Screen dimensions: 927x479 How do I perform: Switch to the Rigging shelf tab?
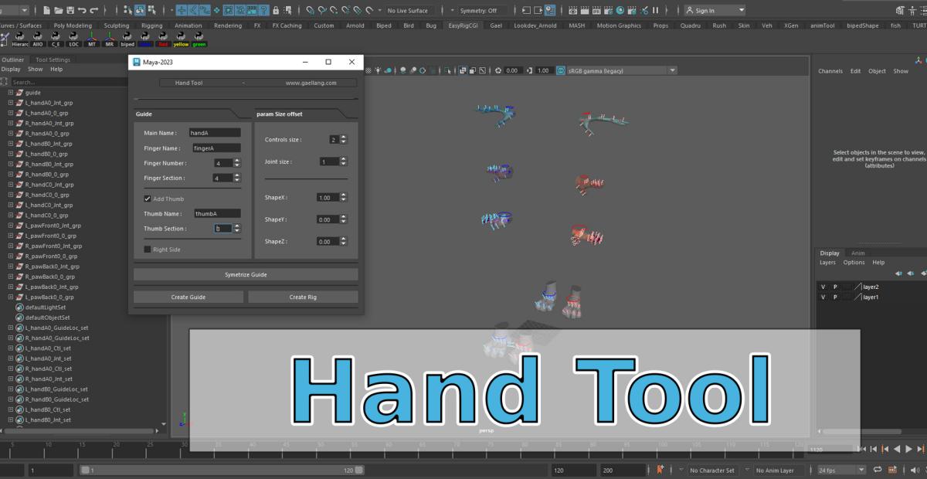click(151, 25)
